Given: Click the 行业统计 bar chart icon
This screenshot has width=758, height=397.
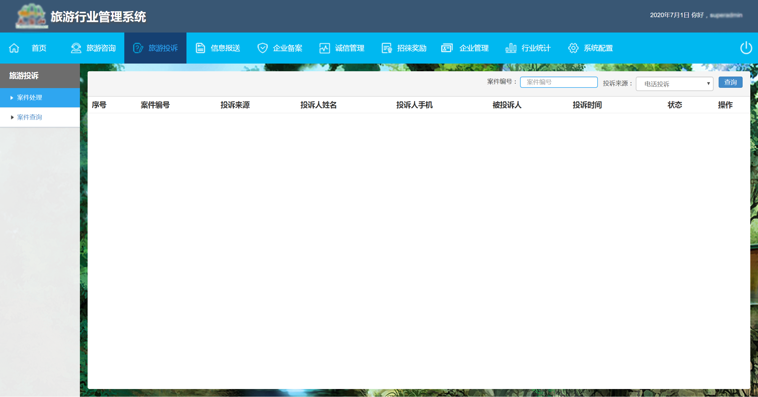Looking at the screenshot, I should pos(511,48).
